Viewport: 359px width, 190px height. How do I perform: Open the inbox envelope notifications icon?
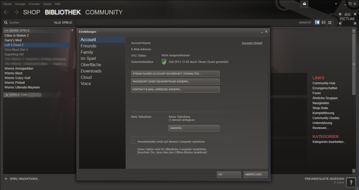pyautogui.click(x=304, y=4)
